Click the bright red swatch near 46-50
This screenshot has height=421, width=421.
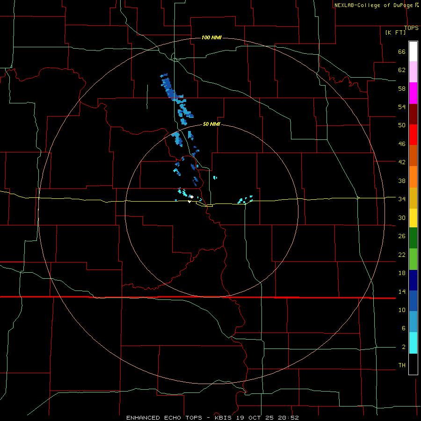(x=413, y=135)
